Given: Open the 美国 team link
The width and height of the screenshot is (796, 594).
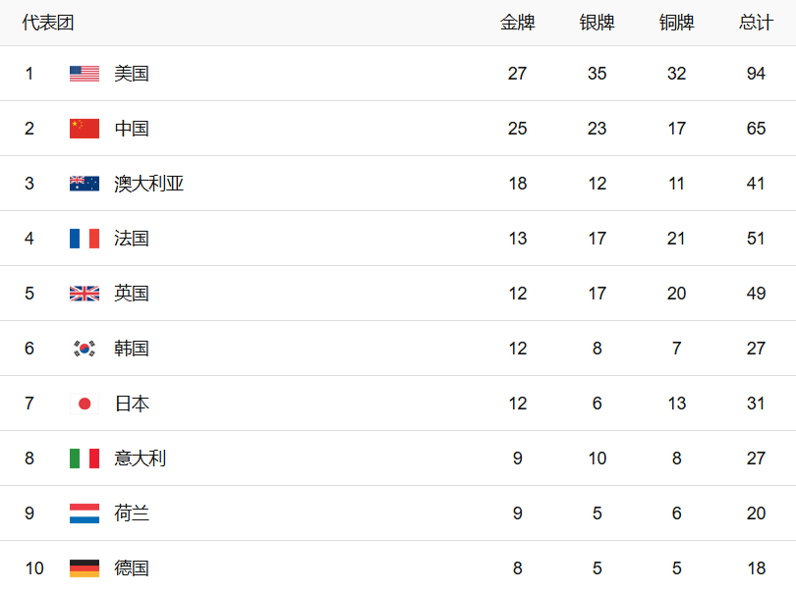Looking at the screenshot, I should pyautogui.click(x=132, y=74).
